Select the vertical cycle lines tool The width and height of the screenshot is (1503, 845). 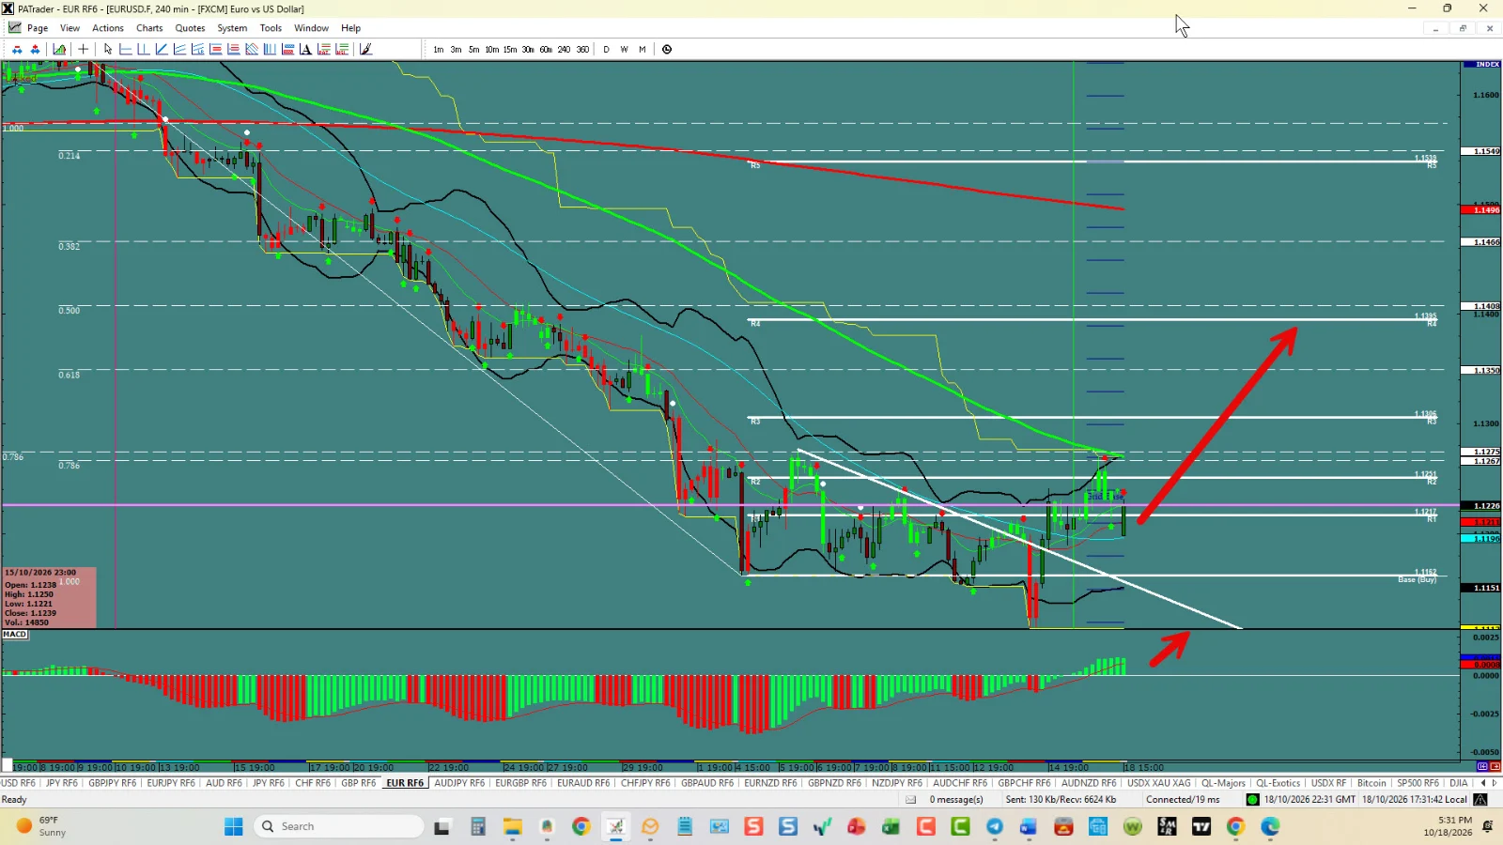coord(270,49)
